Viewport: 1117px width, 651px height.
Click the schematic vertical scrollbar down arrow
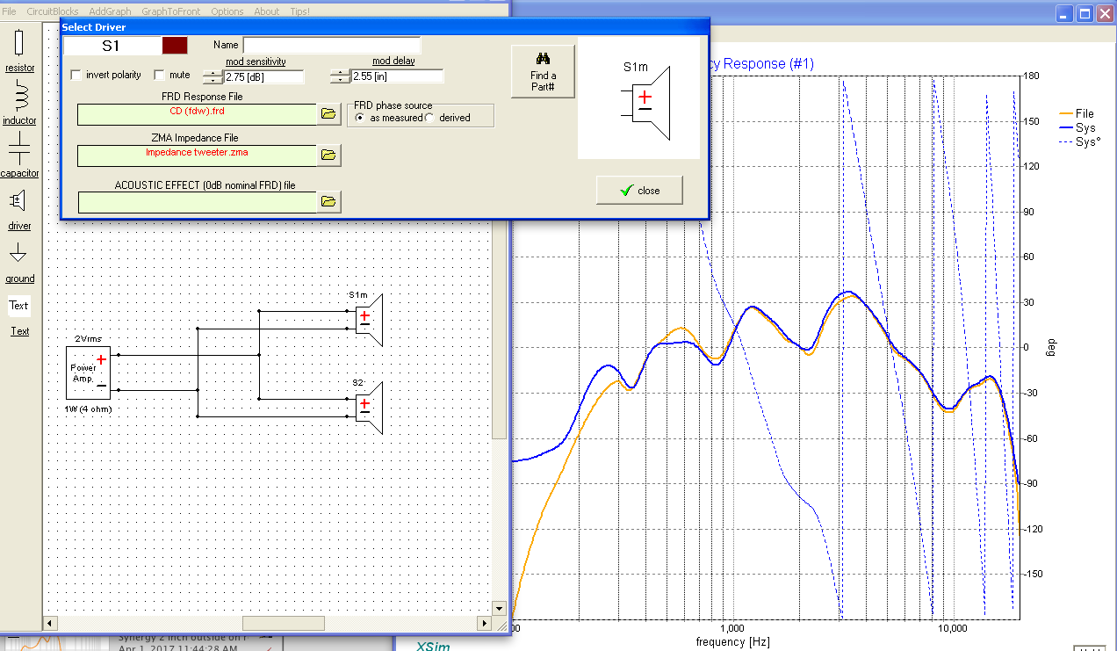click(x=499, y=608)
